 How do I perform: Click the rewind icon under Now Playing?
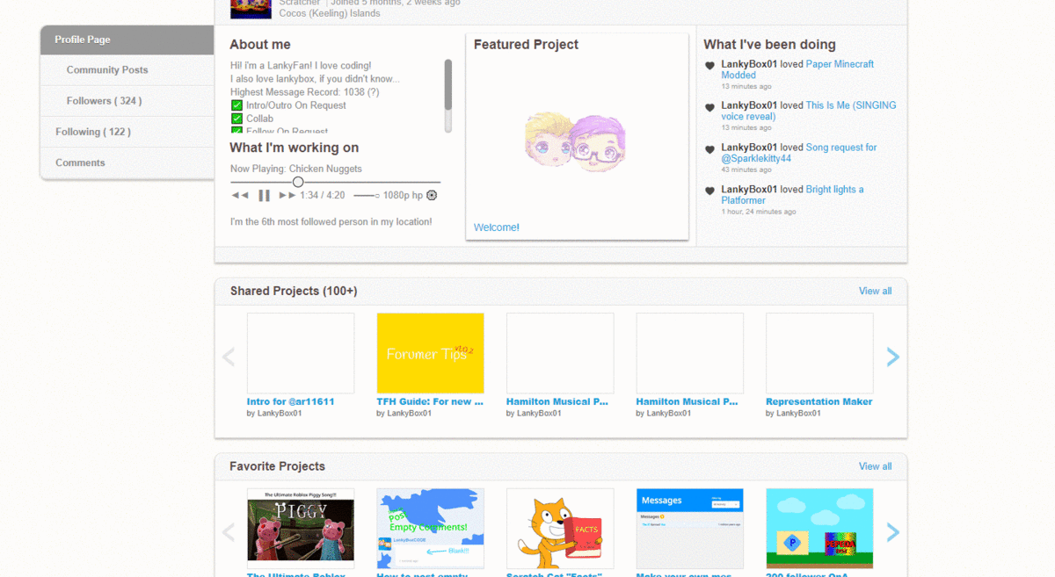(239, 195)
